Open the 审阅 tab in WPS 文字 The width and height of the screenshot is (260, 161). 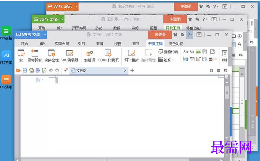coord(100,44)
